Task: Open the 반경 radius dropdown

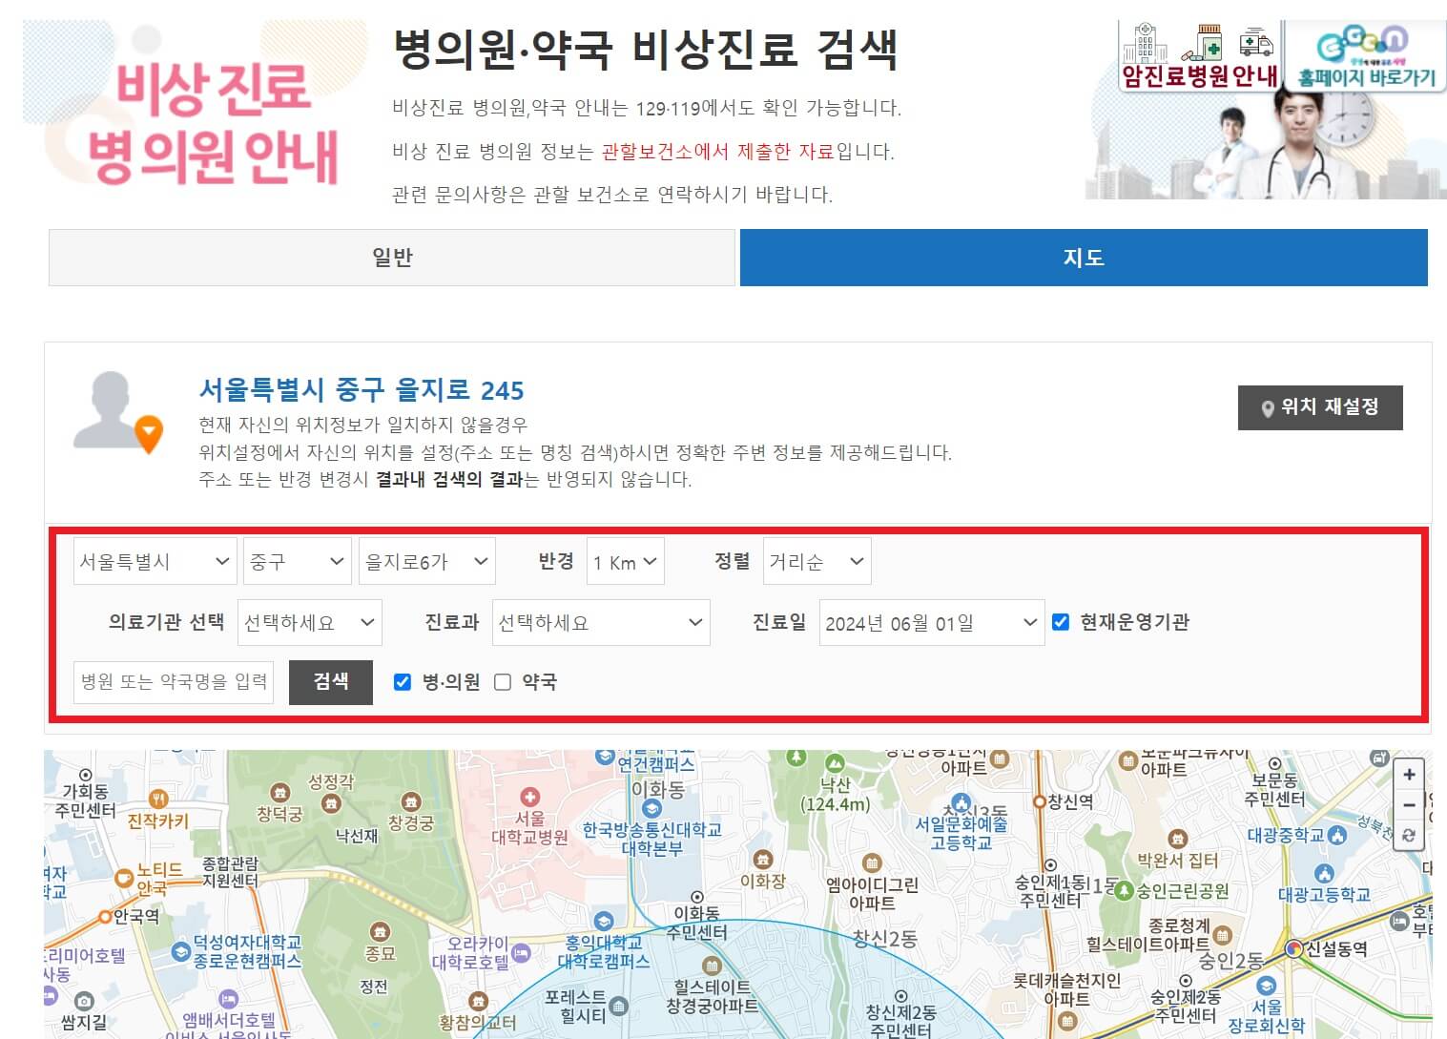Action: point(625,561)
